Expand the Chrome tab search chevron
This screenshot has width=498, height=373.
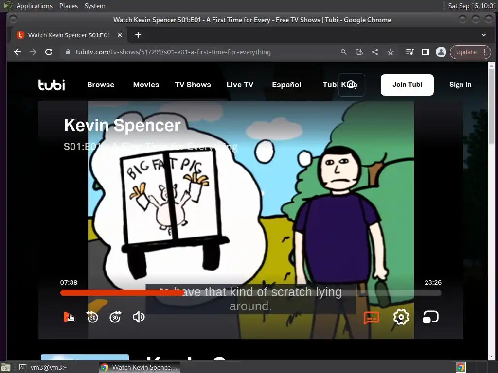pos(484,35)
